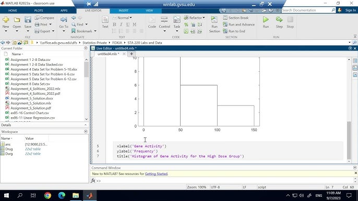Toggle Bold text formatting
This screenshot has width=358, height=201.
(x=114, y=24)
